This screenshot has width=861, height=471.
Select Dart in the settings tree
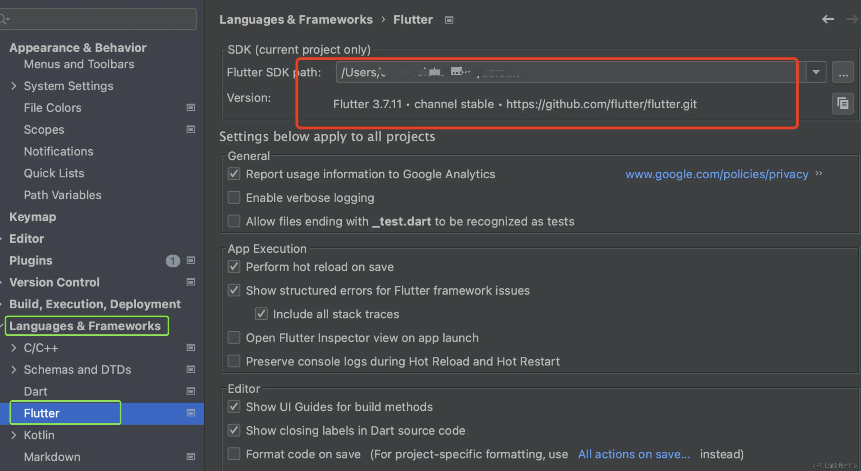[x=35, y=391]
